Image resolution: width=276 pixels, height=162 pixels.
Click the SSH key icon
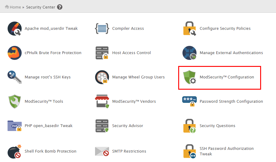(x=14, y=77)
